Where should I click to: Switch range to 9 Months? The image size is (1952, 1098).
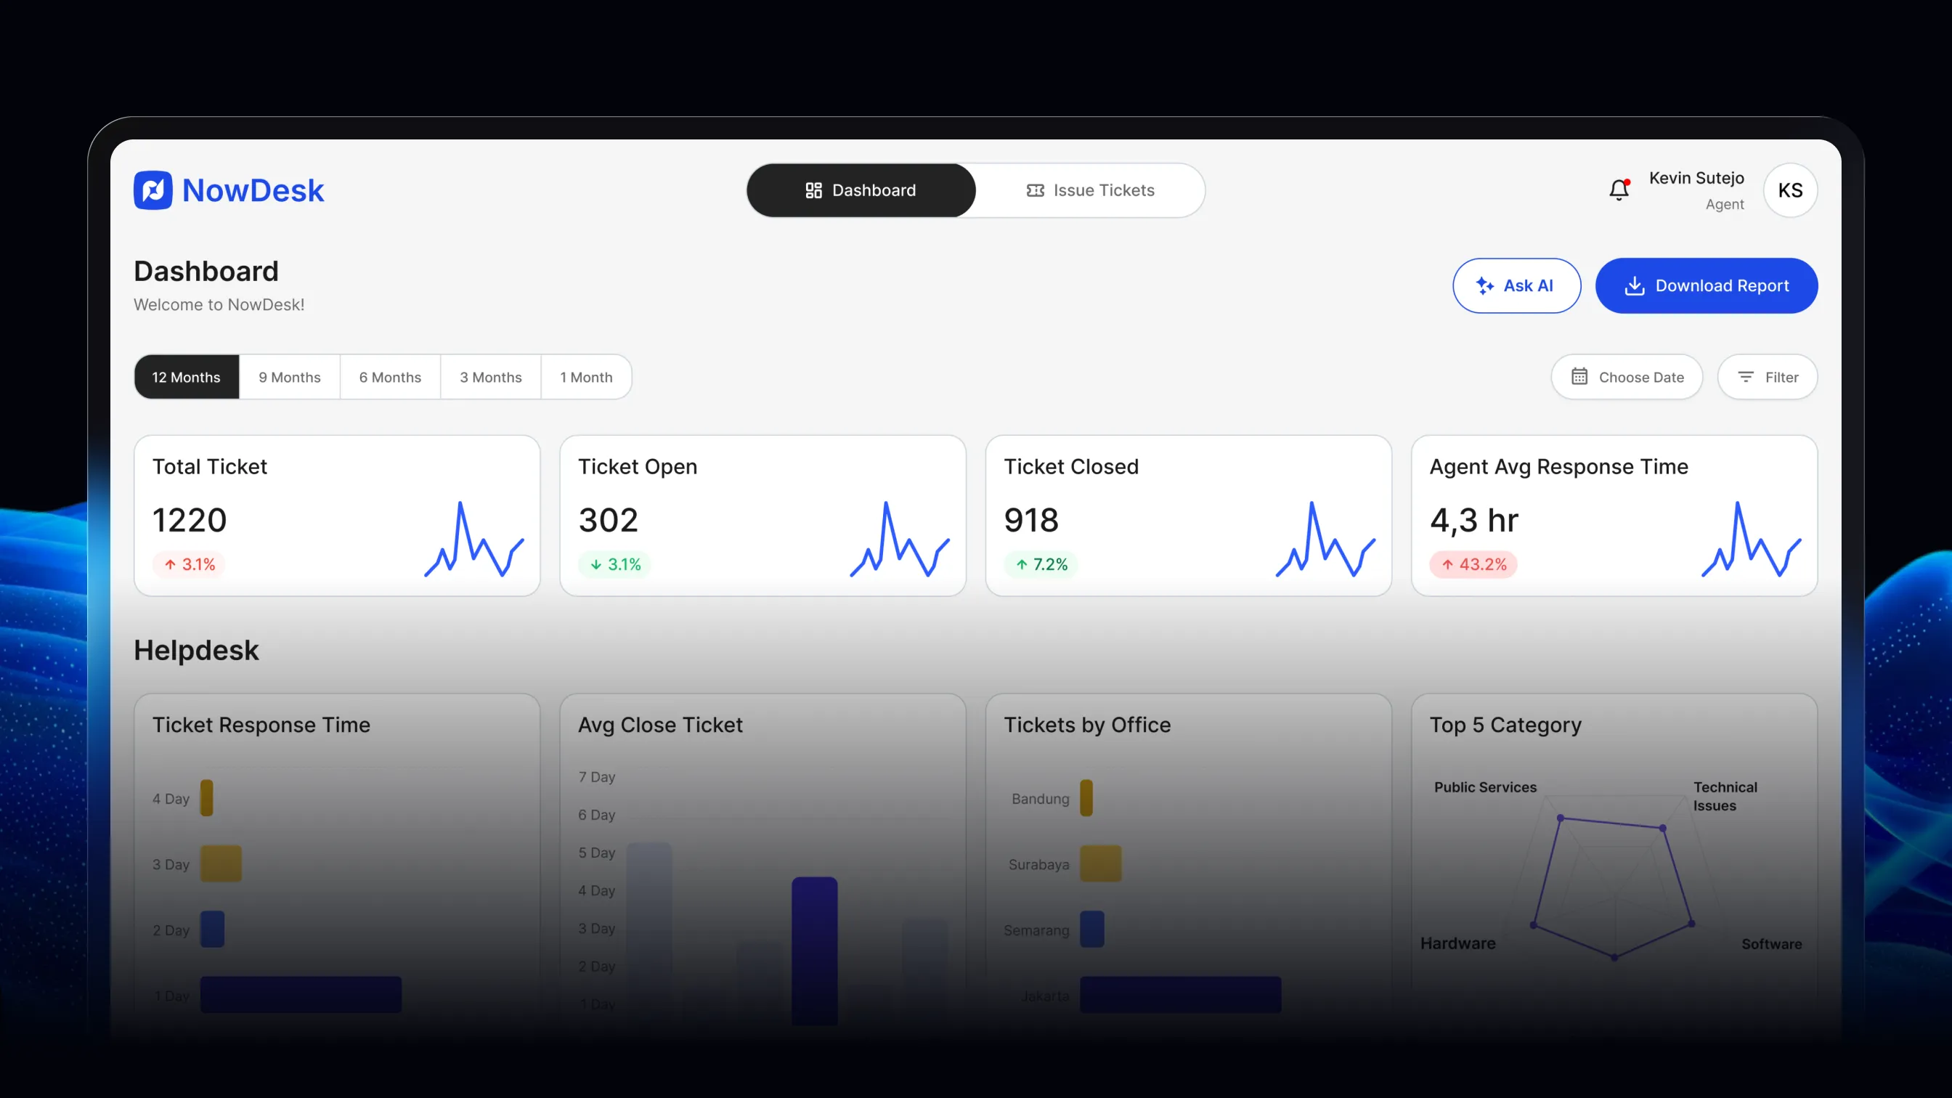(x=290, y=378)
